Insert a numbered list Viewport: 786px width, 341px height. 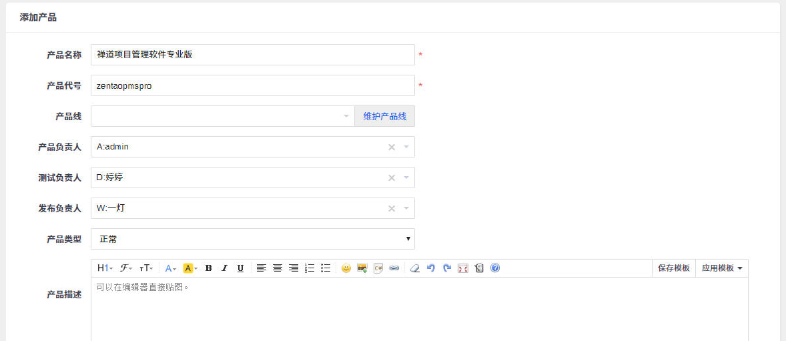tap(310, 268)
